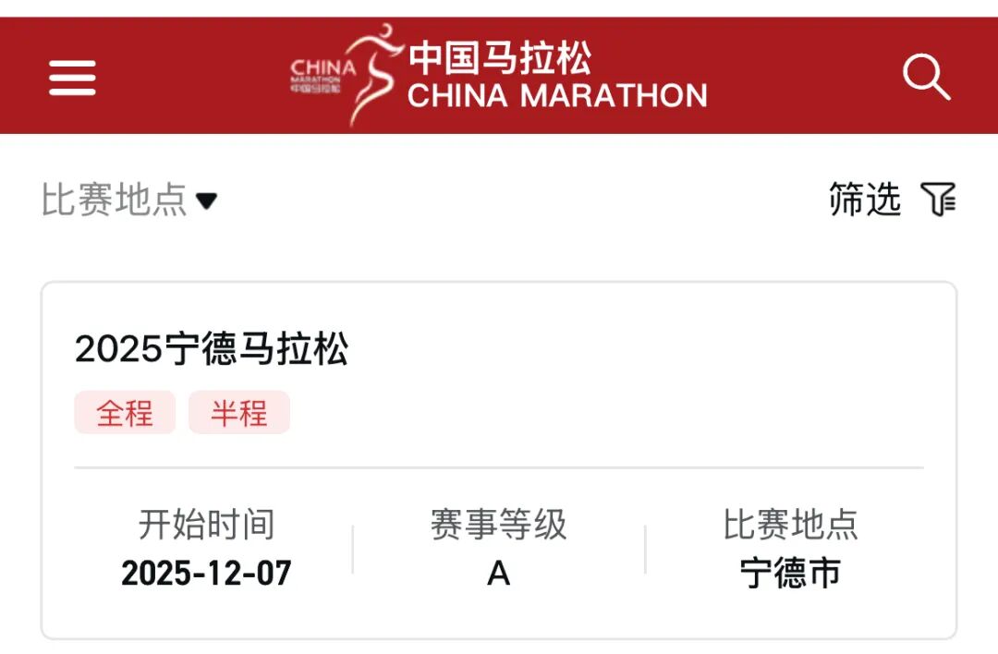Click the 宁德市 location value

point(791,573)
